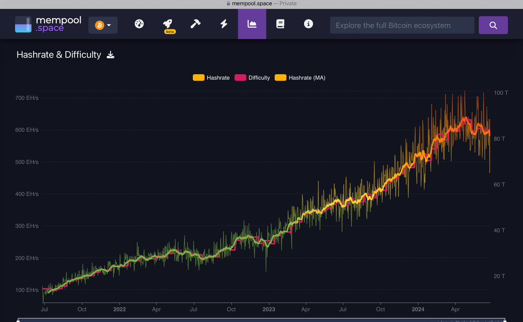Open the dashboard gauge icon
This screenshot has width=523, height=322.
(x=139, y=24)
